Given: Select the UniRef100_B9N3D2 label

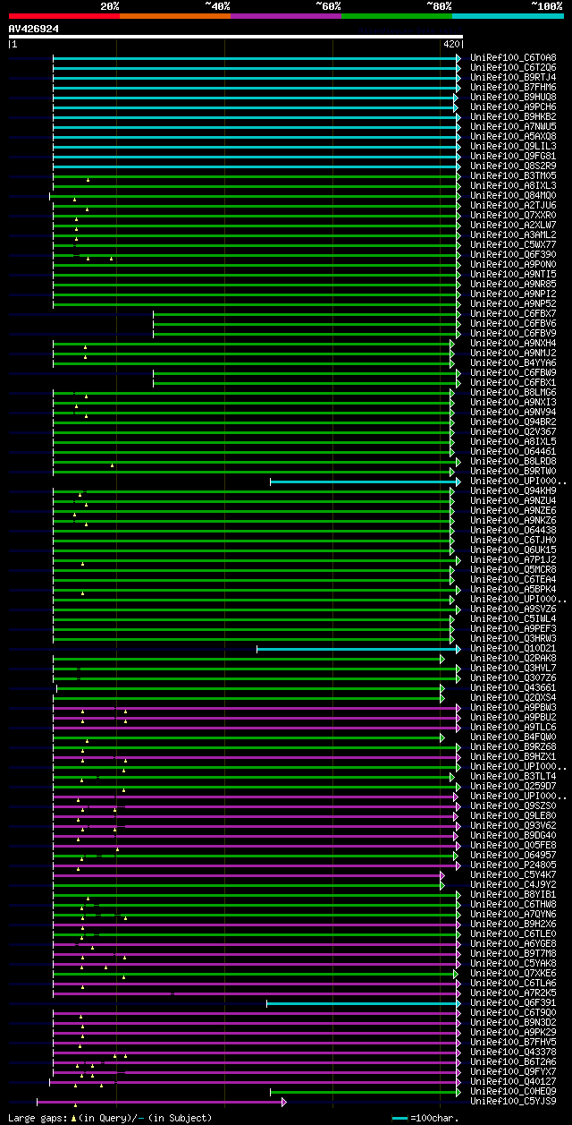Looking at the screenshot, I should point(513,1022).
